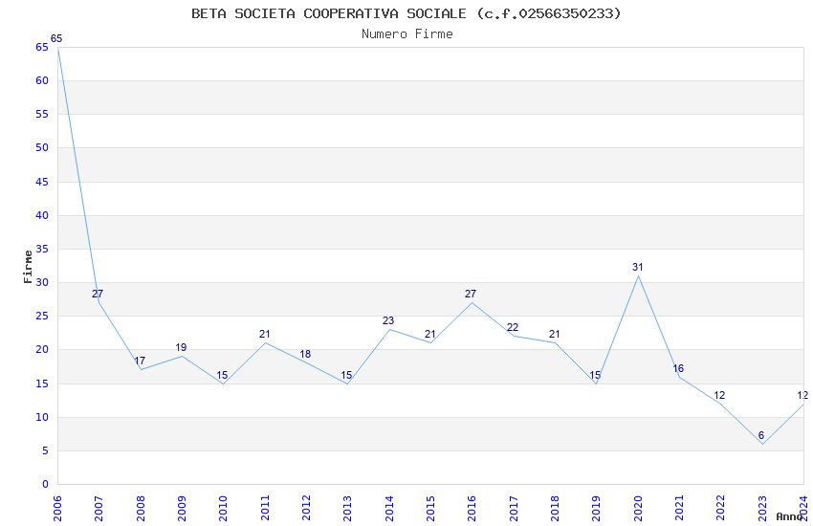Click data label 27 at the 2007 point

pyautogui.click(x=98, y=294)
